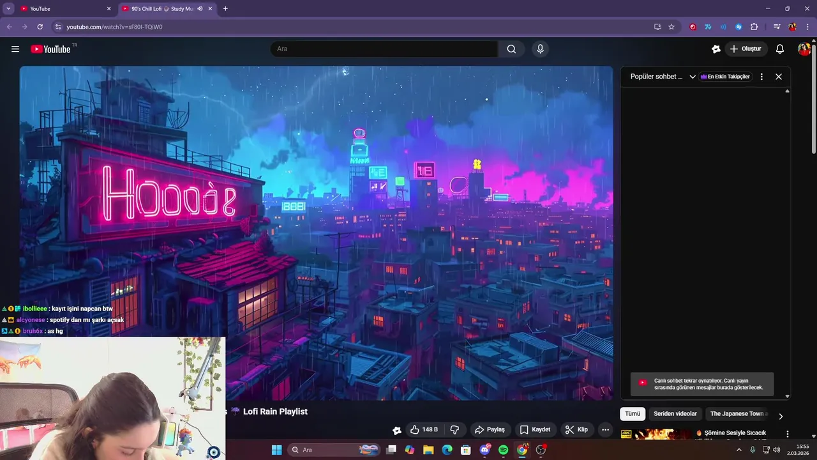Click the youtube.com address bar URL
The image size is (817, 460).
click(114, 27)
